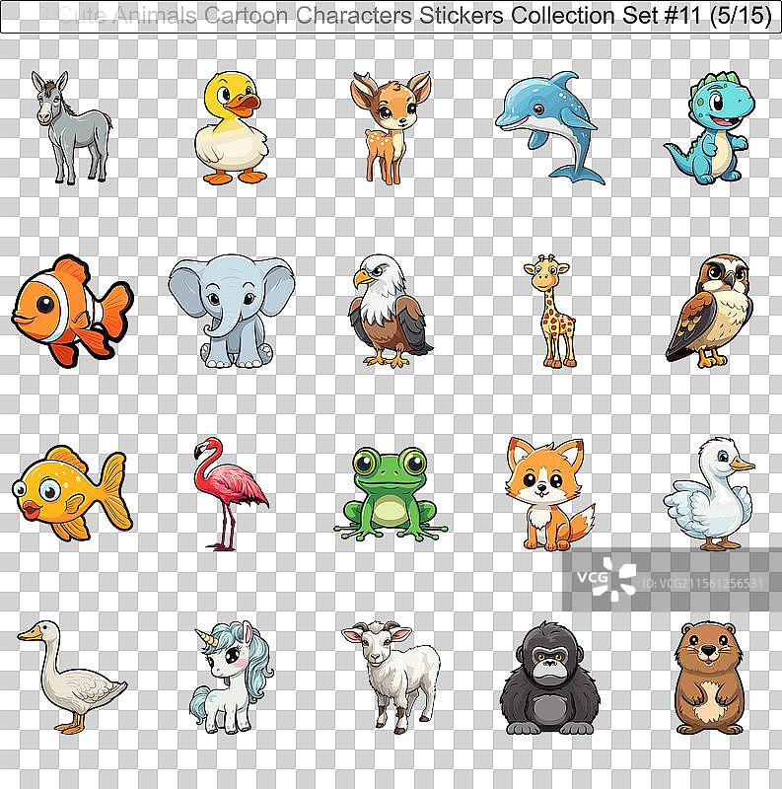Click the orange fox sticker
Screen dimensions: 782x789
click(548, 495)
